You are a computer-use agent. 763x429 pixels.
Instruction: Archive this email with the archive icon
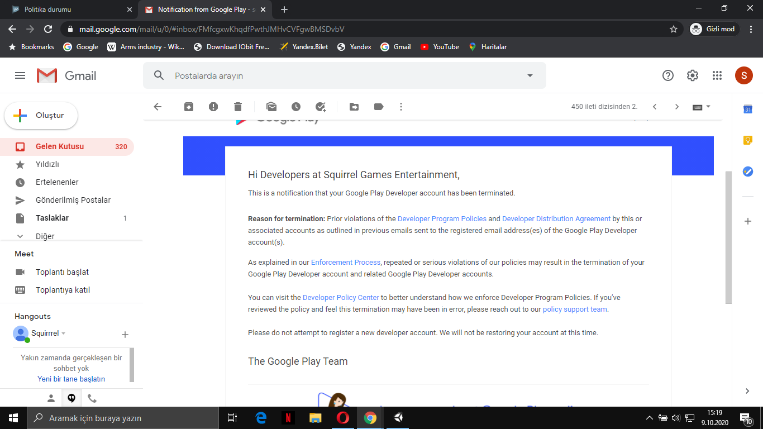click(189, 107)
